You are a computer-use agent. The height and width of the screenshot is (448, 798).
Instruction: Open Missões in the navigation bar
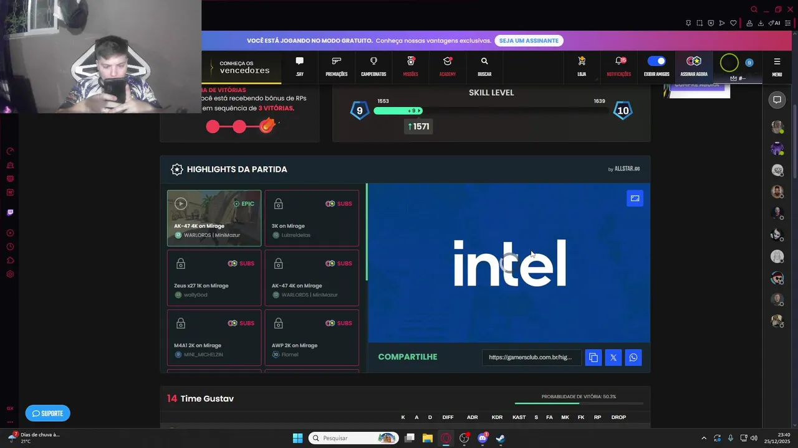(410, 67)
